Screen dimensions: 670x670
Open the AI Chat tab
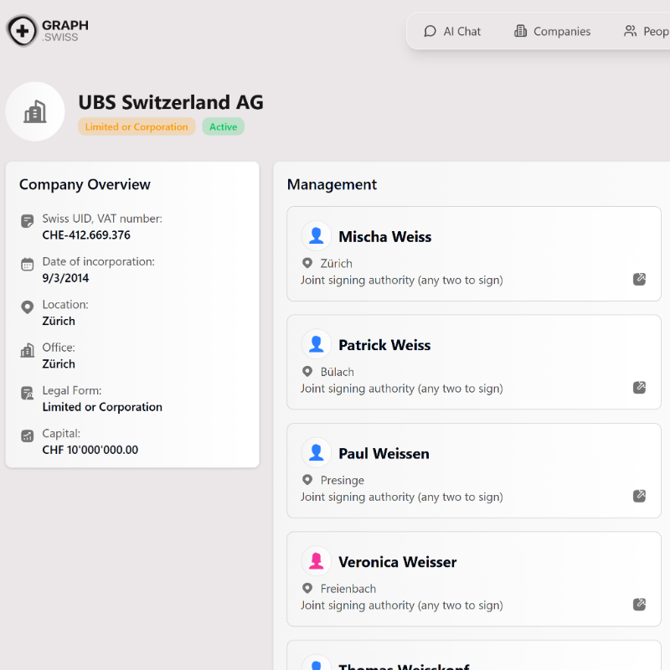pyautogui.click(x=452, y=31)
